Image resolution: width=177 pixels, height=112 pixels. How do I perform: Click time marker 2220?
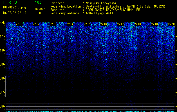pyautogui.click(x=171, y=24)
